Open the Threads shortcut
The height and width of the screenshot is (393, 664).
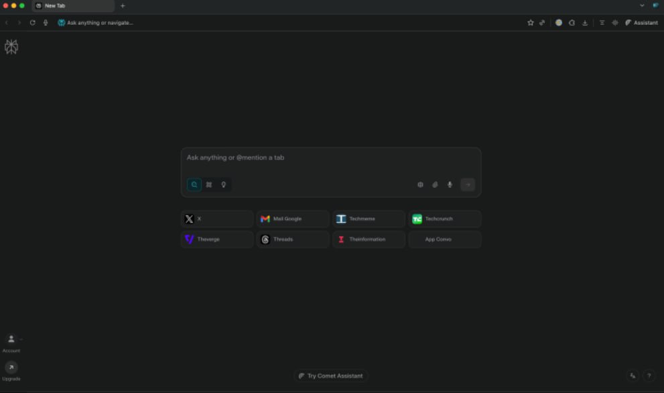click(293, 239)
